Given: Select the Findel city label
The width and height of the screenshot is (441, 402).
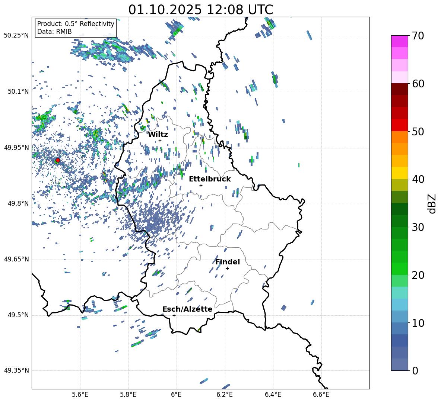Looking at the screenshot, I should (x=228, y=262).
